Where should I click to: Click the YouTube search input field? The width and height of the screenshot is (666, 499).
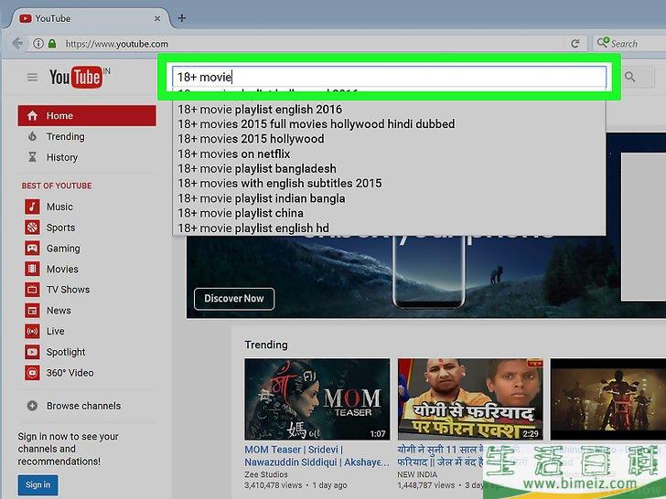pyautogui.click(x=389, y=77)
